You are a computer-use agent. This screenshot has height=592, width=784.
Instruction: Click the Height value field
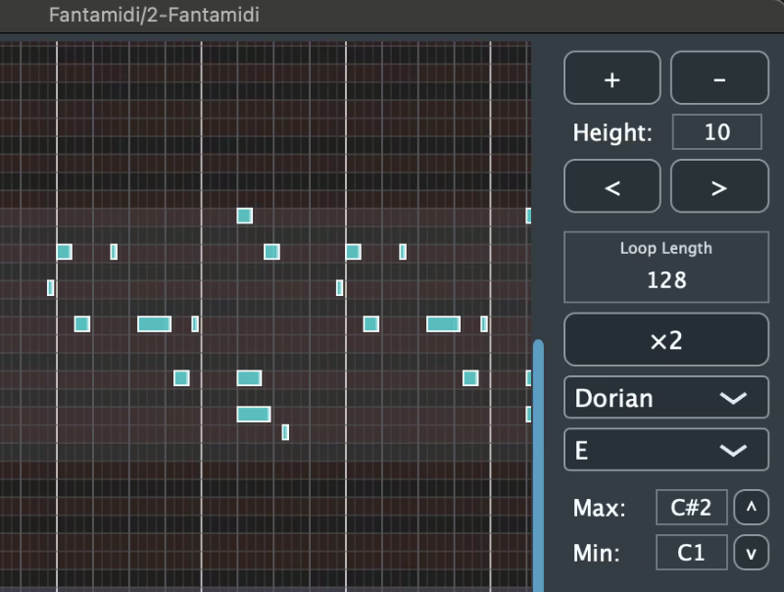click(716, 132)
